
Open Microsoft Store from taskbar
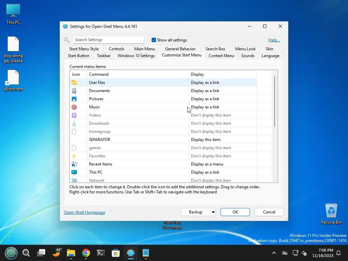(116, 253)
